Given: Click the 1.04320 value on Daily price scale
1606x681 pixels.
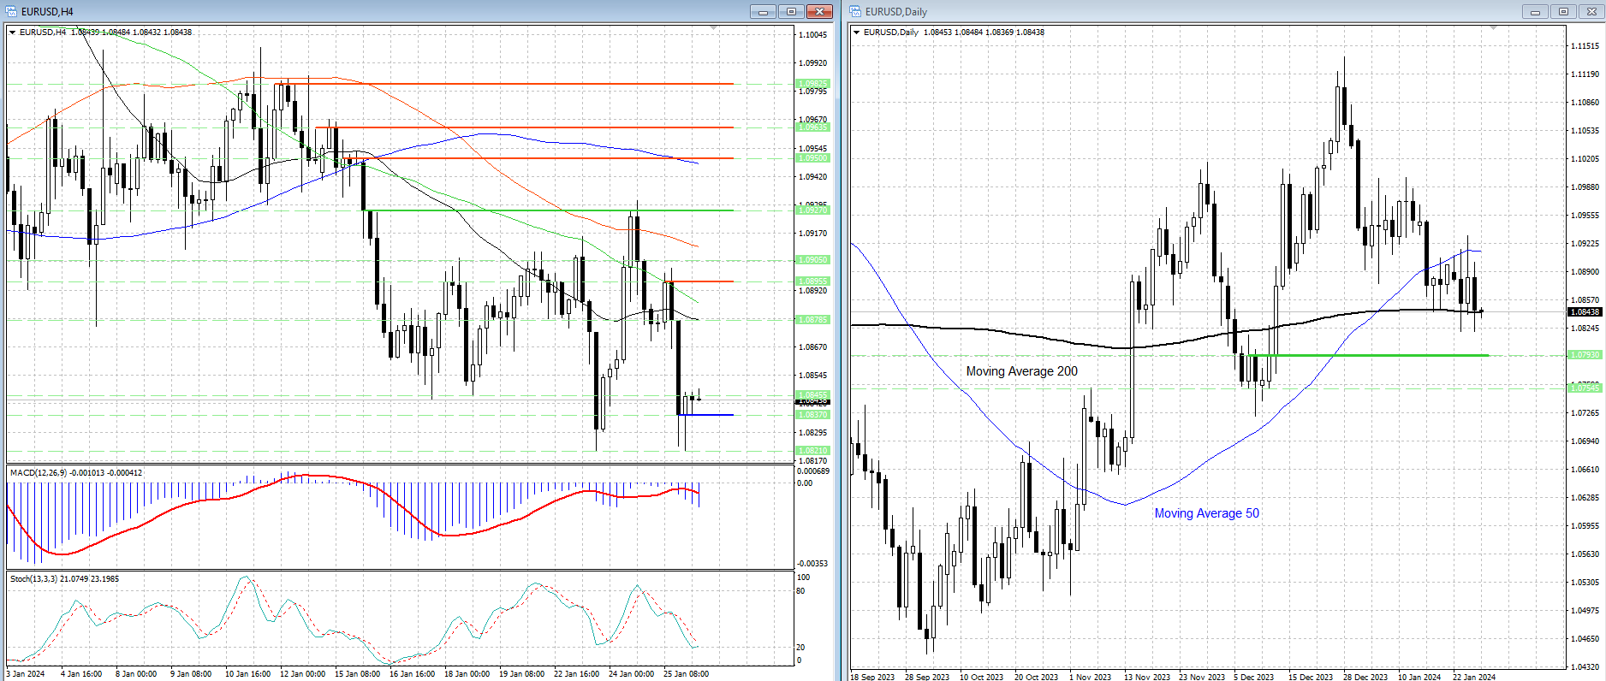Looking at the screenshot, I should [x=1585, y=667].
